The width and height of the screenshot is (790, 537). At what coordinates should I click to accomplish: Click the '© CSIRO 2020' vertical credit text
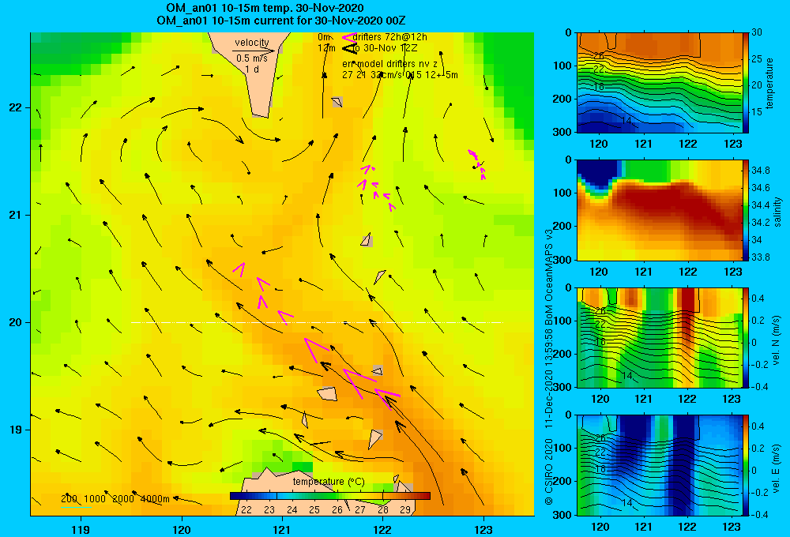point(549,471)
